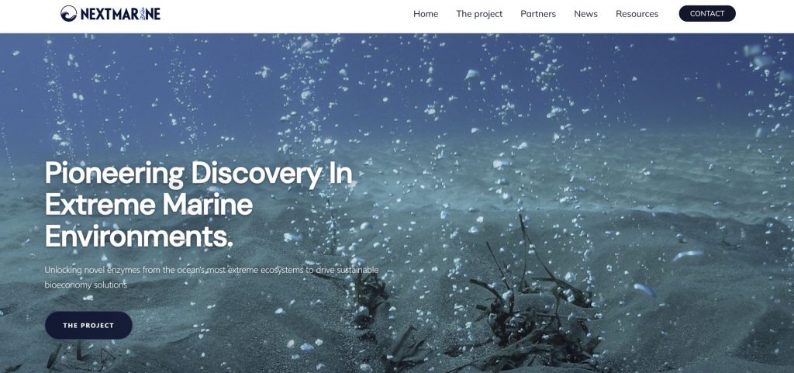Click the circular wave icon in logo
Image resolution: width=794 pixels, height=373 pixels.
point(68,14)
